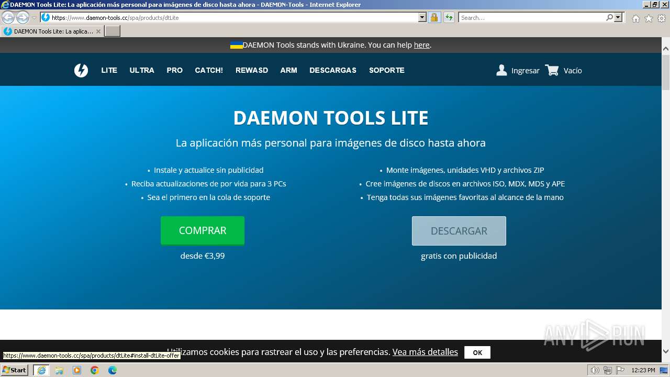Click the DAEMON Tools lightning logo

81,70
